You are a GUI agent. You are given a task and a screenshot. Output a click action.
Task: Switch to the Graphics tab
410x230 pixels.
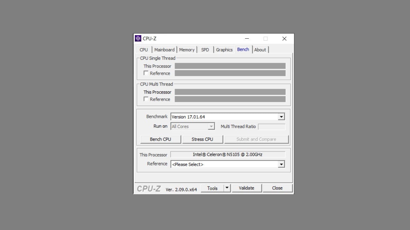(224, 50)
